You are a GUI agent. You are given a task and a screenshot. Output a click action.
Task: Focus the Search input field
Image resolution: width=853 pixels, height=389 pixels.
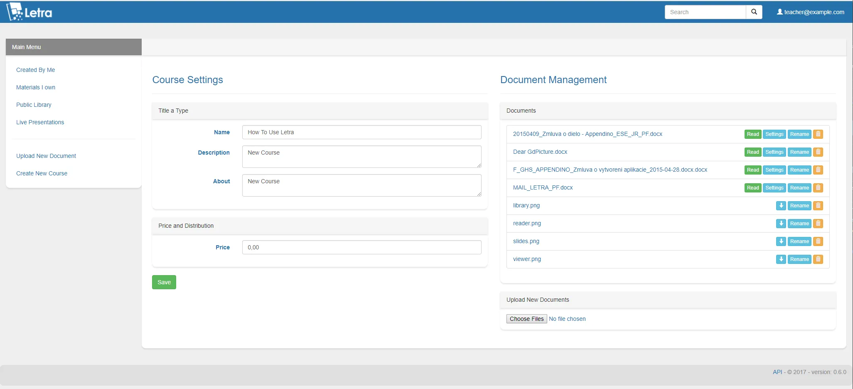(x=705, y=12)
